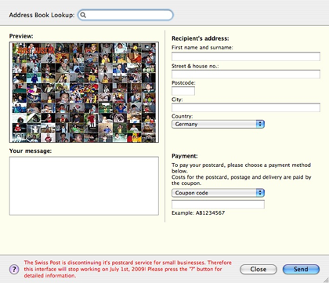Viewport: 329px width, 283px height.
Task: Click the Country dropdown arrow stepper
Action: 260,124
